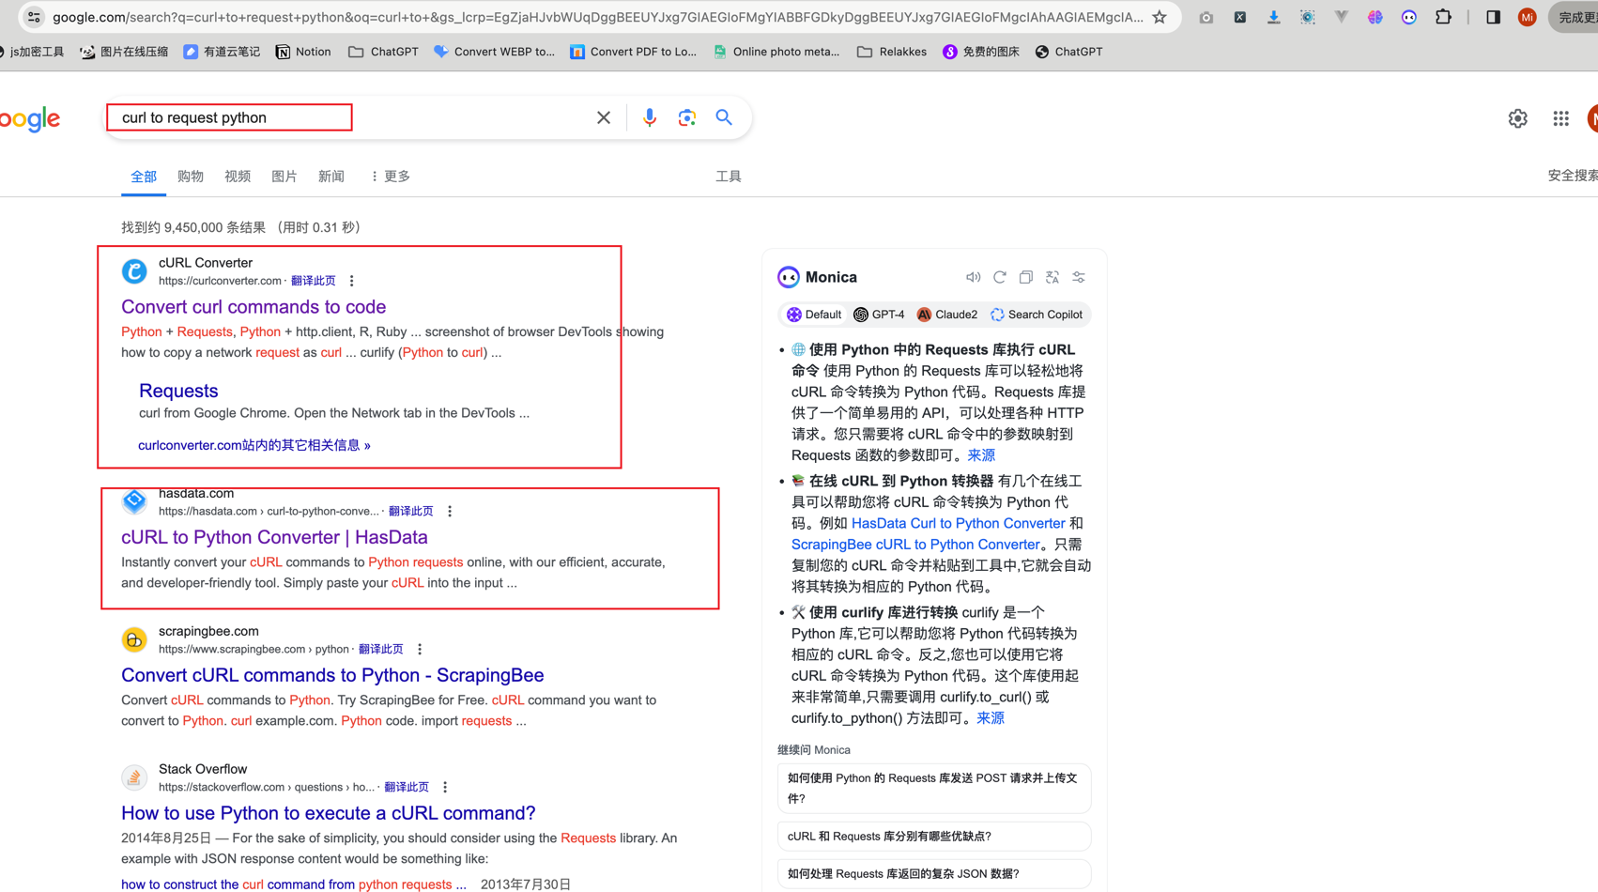1598x892 pixels.
Task: Regenerate the Monica answer
Action: 1000,277
